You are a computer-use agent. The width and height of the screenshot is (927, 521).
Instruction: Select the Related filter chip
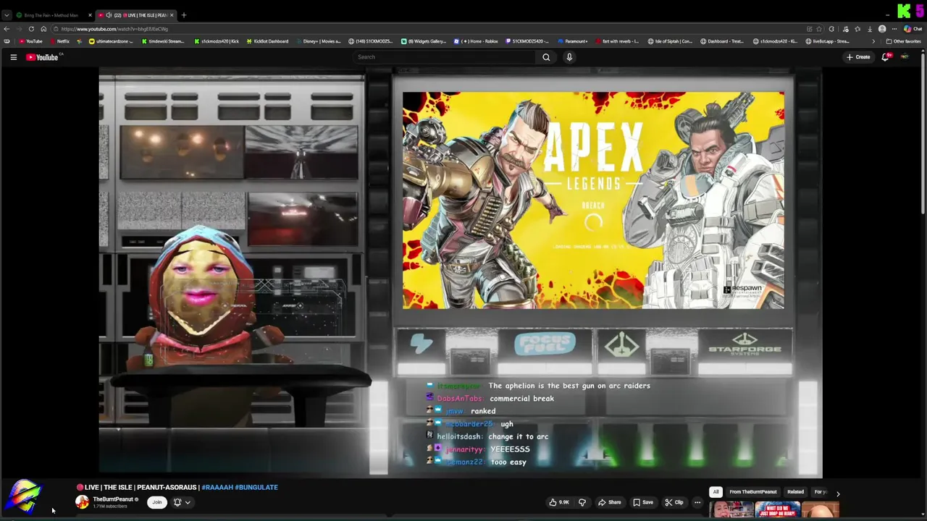[795, 492]
